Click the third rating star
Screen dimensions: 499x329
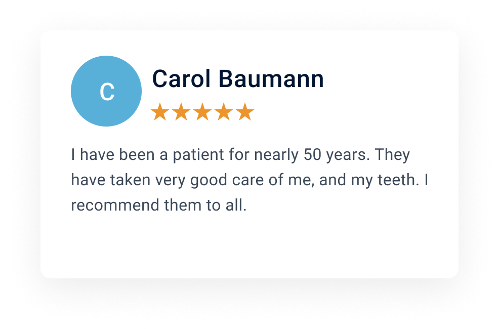202,112
